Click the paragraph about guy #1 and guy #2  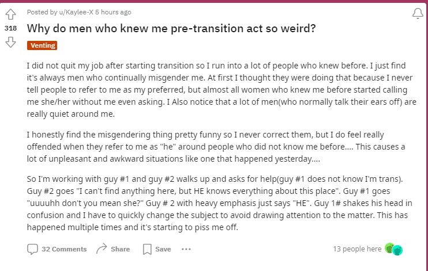click(219, 203)
